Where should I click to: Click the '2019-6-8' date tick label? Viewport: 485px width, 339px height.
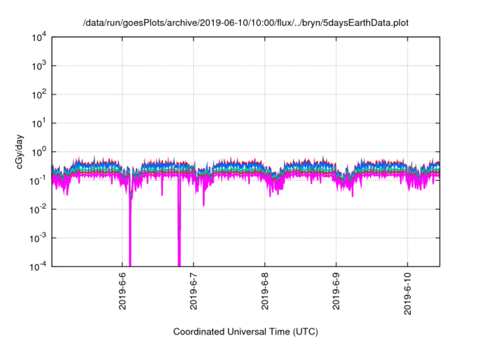tap(264, 291)
